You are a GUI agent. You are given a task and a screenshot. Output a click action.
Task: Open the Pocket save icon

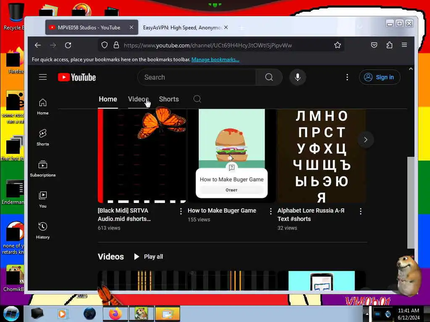coord(374,45)
